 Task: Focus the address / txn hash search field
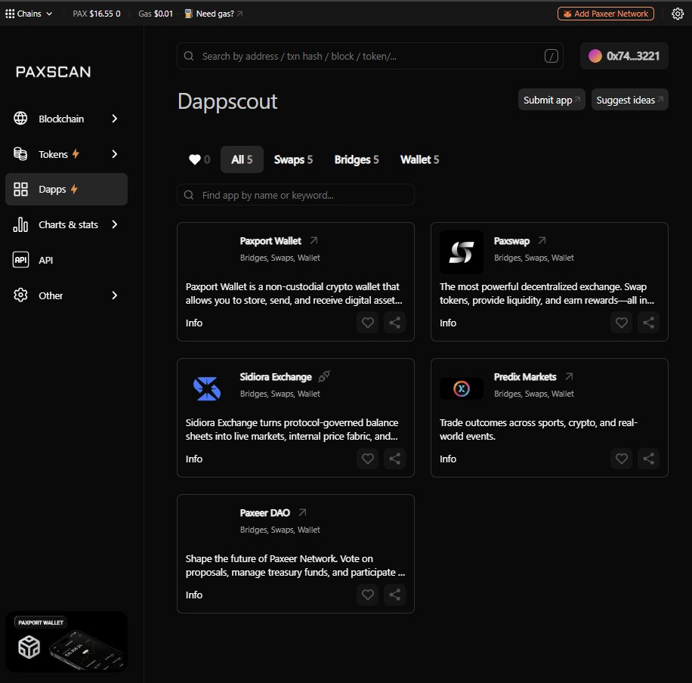[370, 56]
